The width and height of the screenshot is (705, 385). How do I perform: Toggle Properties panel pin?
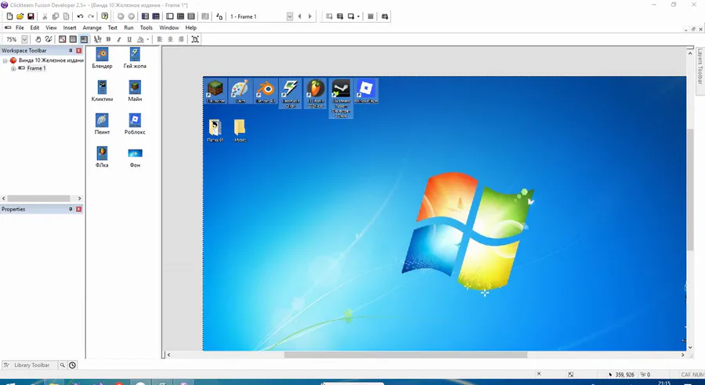click(x=70, y=210)
